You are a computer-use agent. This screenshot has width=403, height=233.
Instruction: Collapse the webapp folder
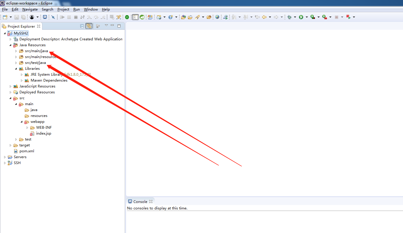pyautogui.click(x=22, y=122)
